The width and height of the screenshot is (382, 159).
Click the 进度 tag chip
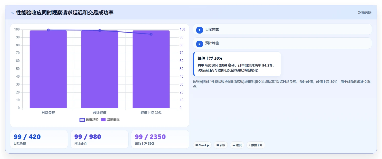(237, 145)
